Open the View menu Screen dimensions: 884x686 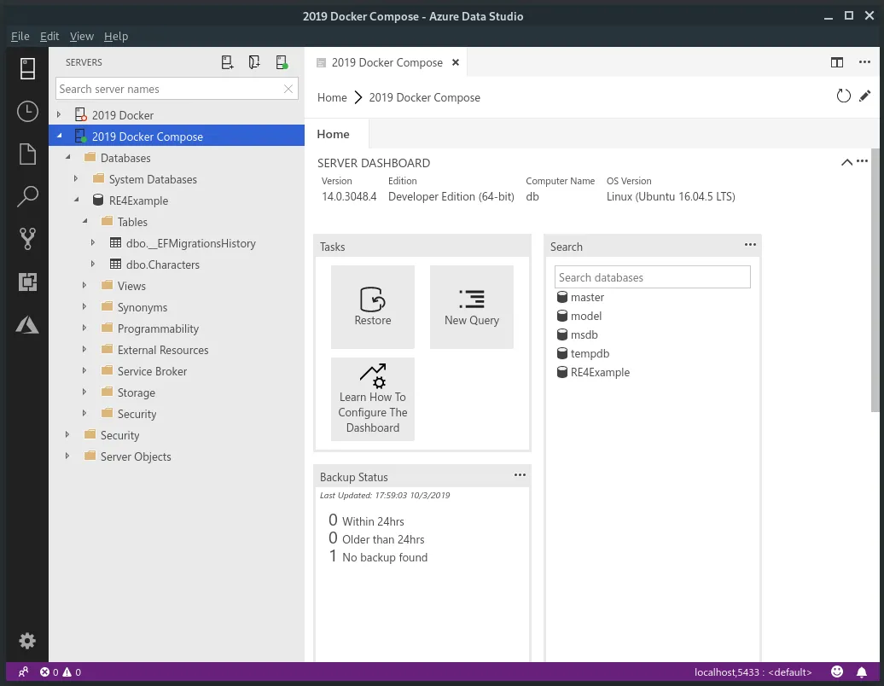click(x=82, y=36)
